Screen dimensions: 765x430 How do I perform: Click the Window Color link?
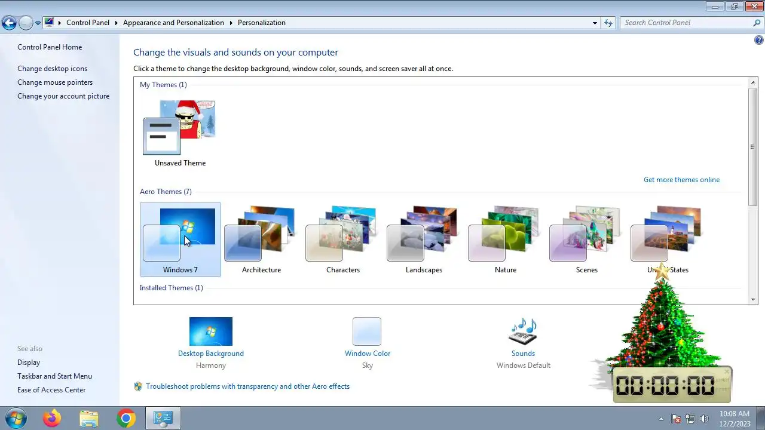click(368, 354)
